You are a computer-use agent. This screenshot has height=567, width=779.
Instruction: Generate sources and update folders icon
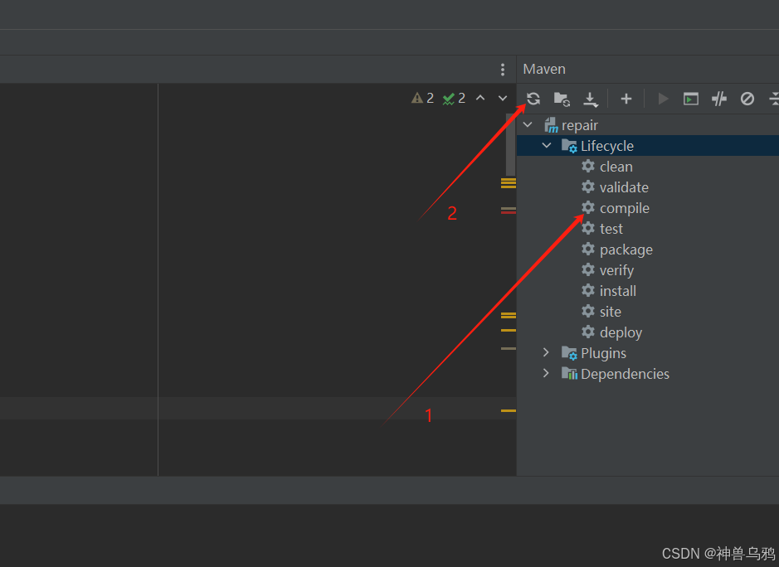(562, 99)
